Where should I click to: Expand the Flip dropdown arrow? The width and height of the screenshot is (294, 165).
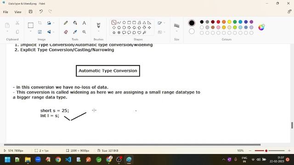pyautogui.click(x=54, y=32)
